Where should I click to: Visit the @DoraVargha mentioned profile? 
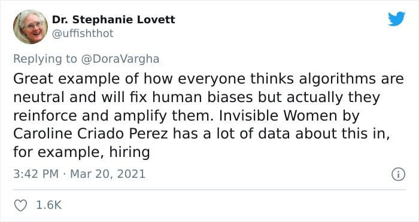pos(120,59)
